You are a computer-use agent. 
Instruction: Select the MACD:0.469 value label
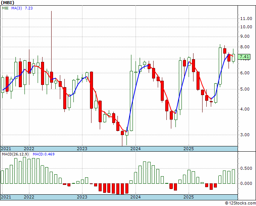click(44, 154)
